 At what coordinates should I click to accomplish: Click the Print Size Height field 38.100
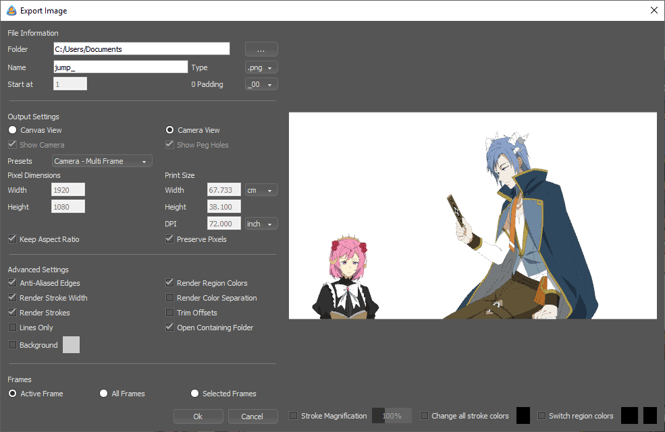224,207
